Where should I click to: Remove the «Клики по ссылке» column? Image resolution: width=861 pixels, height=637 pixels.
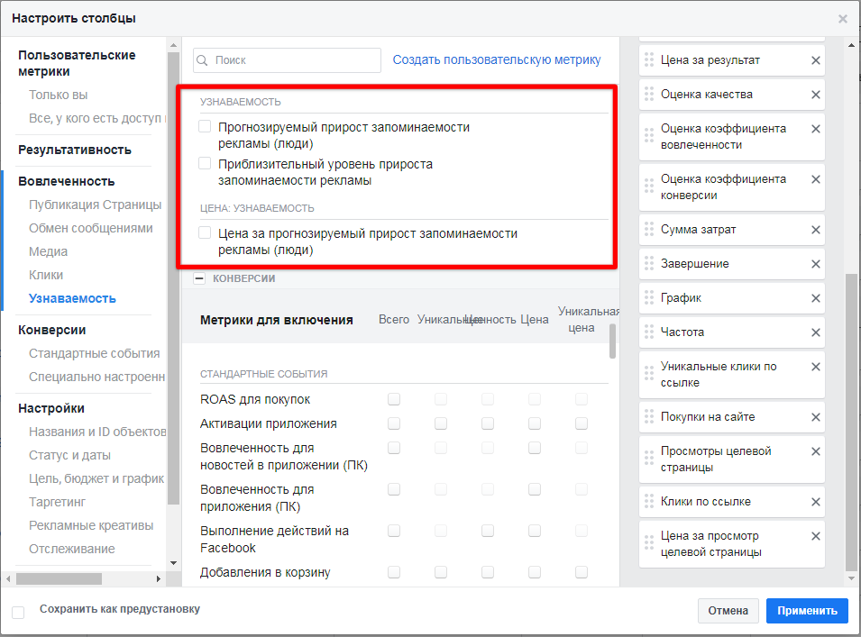point(815,502)
